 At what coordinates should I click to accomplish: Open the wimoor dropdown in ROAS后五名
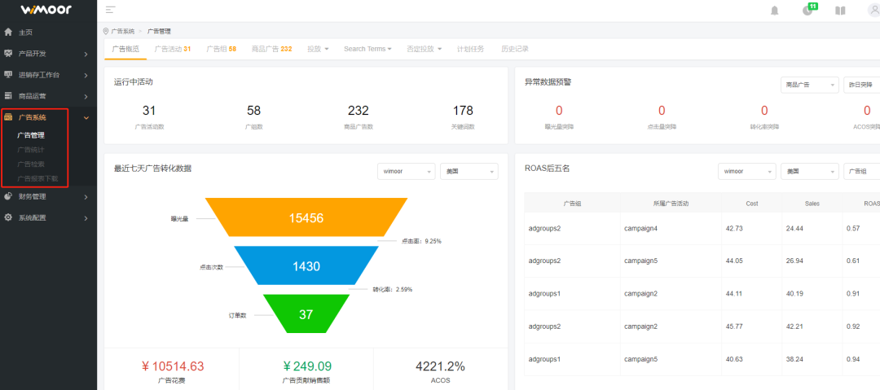click(x=747, y=171)
